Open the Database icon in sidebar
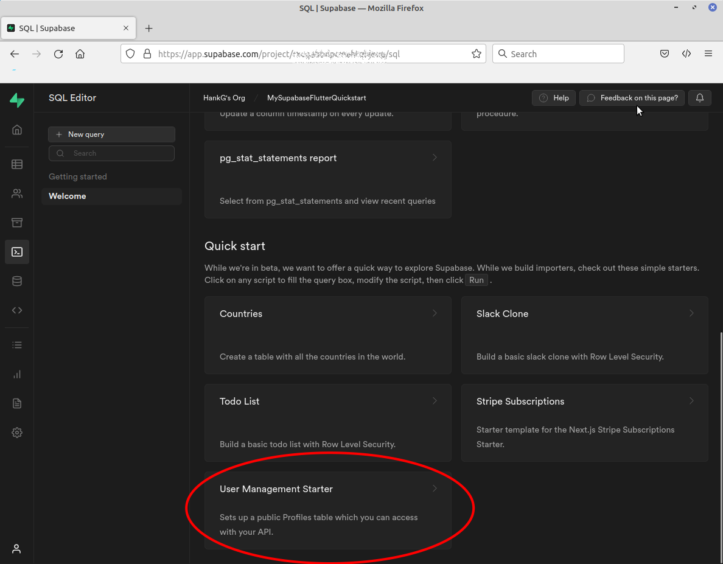 tap(17, 281)
